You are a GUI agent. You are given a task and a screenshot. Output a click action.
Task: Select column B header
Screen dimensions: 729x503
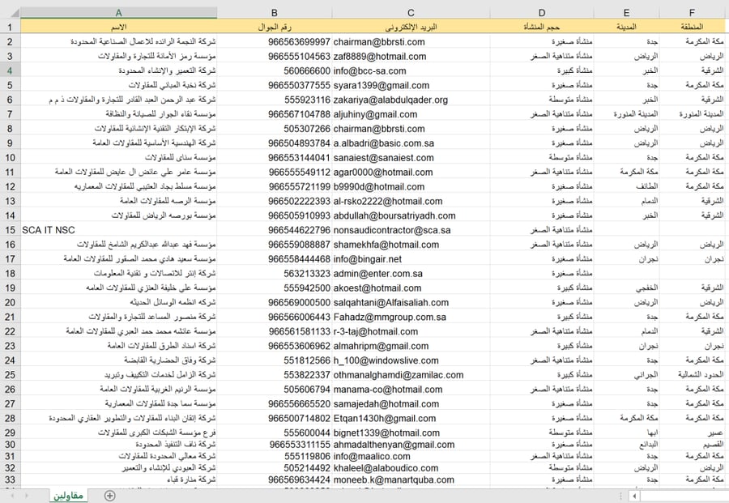(x=275, y=13)
